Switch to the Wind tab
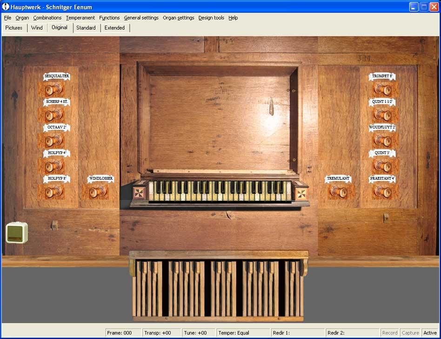 (x=37, y=28)
